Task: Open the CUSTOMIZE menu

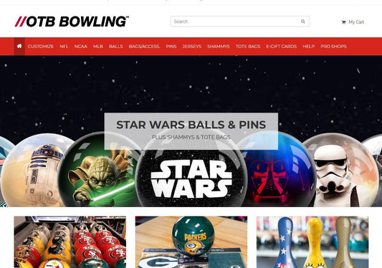Action: (x=40, y=47)
